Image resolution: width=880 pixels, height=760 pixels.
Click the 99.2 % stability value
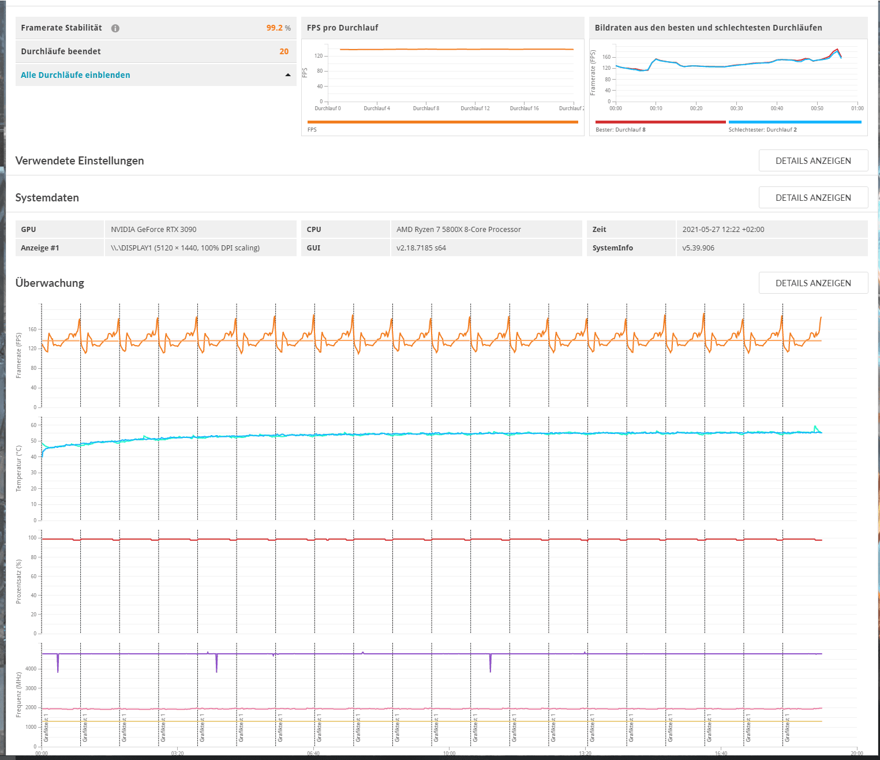[x=278, y=28]
